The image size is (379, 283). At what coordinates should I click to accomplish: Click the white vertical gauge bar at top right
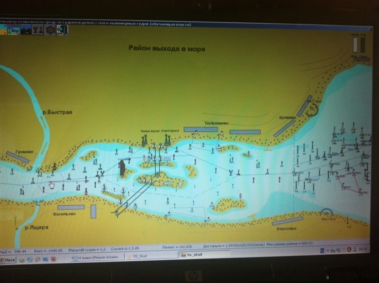355,45
